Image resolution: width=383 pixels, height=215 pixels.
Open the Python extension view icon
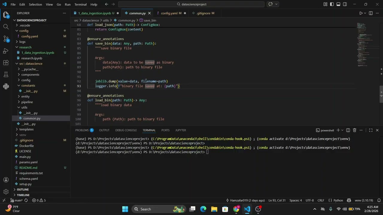[6, 86]
